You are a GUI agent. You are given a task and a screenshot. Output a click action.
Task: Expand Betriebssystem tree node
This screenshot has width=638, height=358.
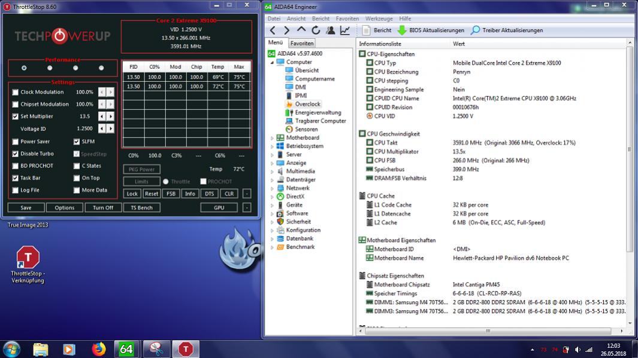pyautogui.click(x=272, y=146)
